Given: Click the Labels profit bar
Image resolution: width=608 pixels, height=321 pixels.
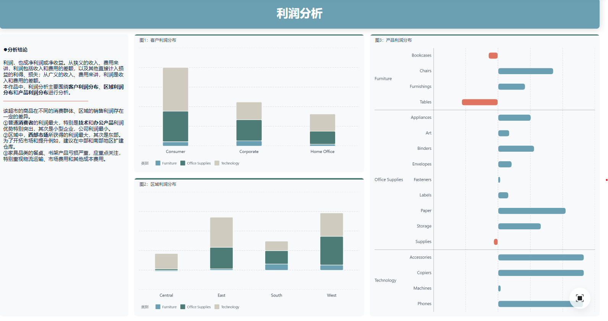Looking at the screenshot, I should (x=503, y=195).
